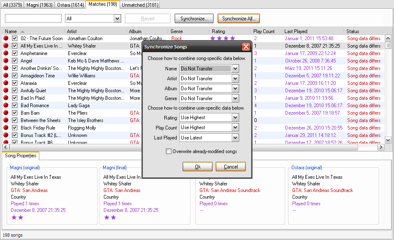The image size is (394, 240).
Task: Open the Name transfer dropdown
Action: [x=235, y=69]
